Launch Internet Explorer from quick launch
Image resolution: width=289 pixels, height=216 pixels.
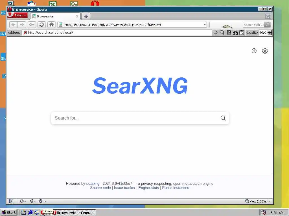tap(30, 213)
